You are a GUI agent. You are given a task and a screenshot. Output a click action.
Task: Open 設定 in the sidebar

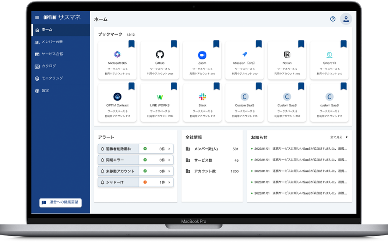click(x=61, y=91)
